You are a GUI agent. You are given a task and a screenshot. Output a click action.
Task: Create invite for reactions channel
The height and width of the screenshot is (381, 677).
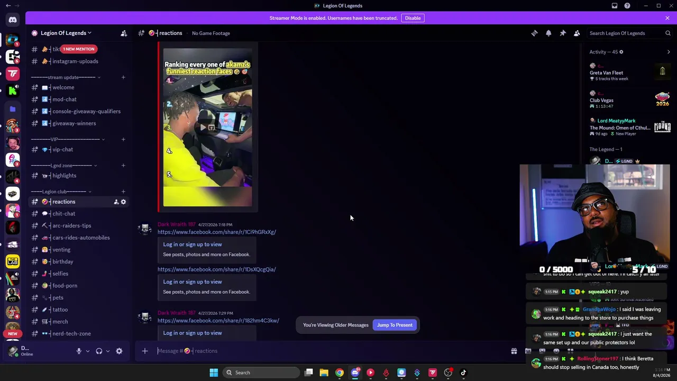click(x=116, y=202)
